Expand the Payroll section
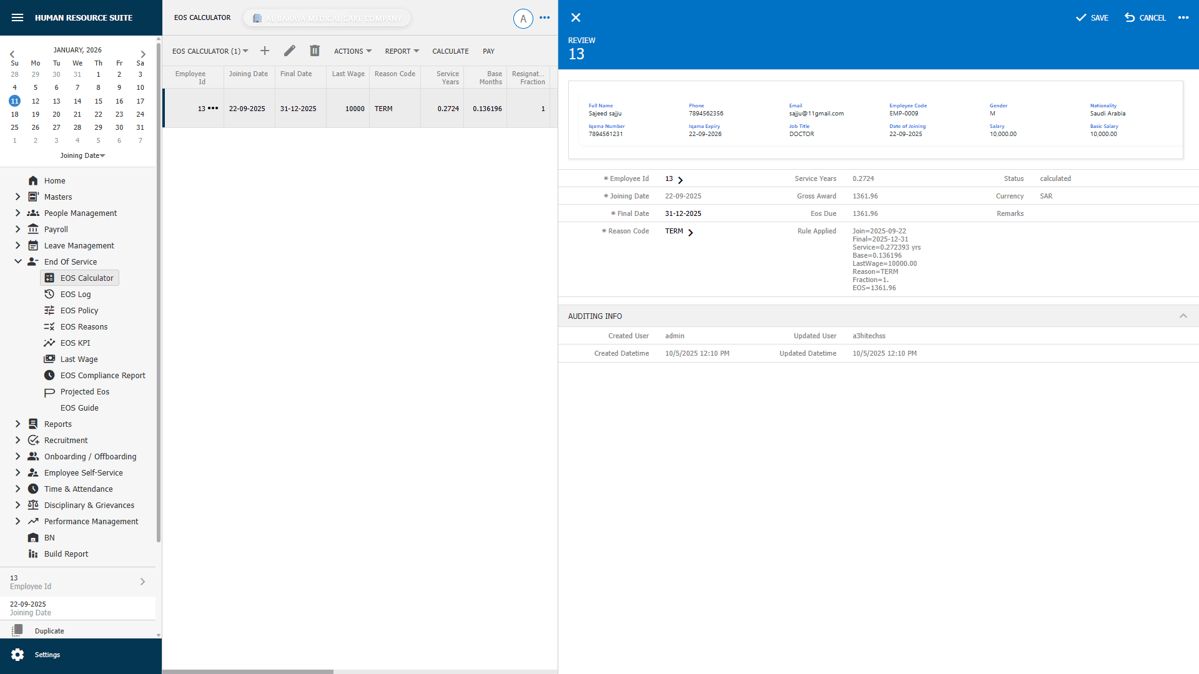 [17, 229]
